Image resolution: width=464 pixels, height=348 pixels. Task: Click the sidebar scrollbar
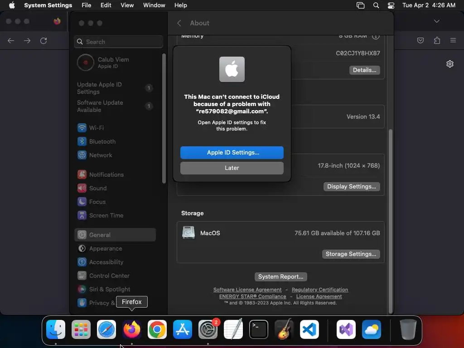tap(164, 118)
